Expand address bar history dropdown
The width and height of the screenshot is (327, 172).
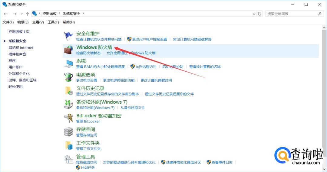[254, 14]
